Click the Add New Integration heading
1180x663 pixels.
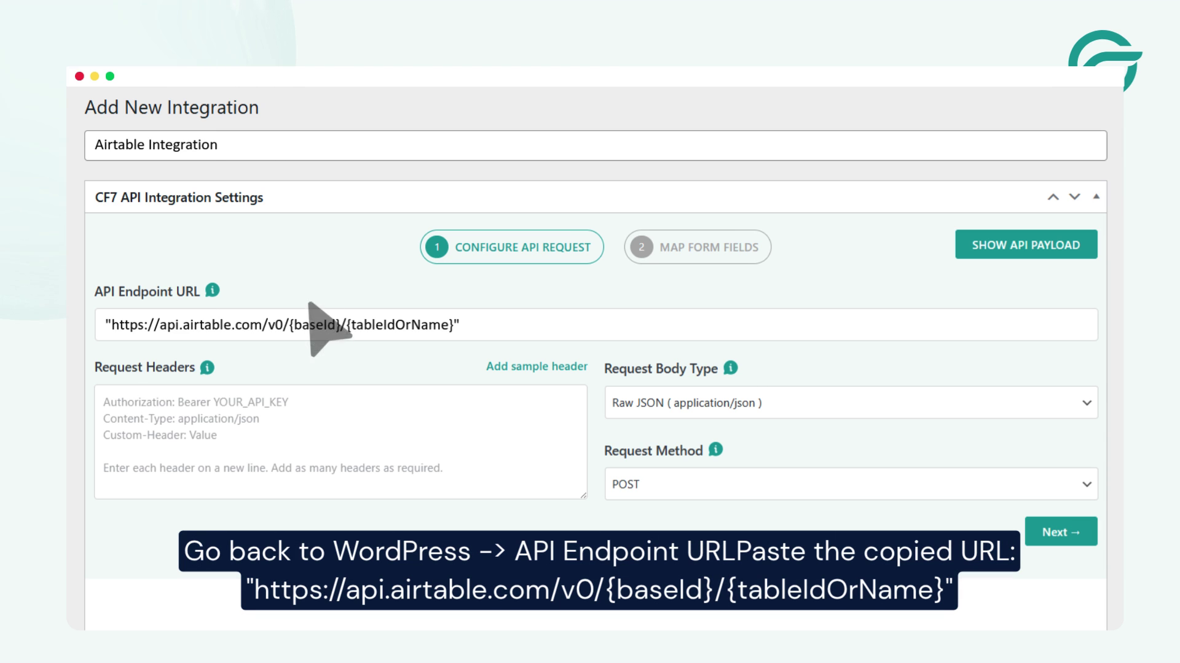point(171,107)
